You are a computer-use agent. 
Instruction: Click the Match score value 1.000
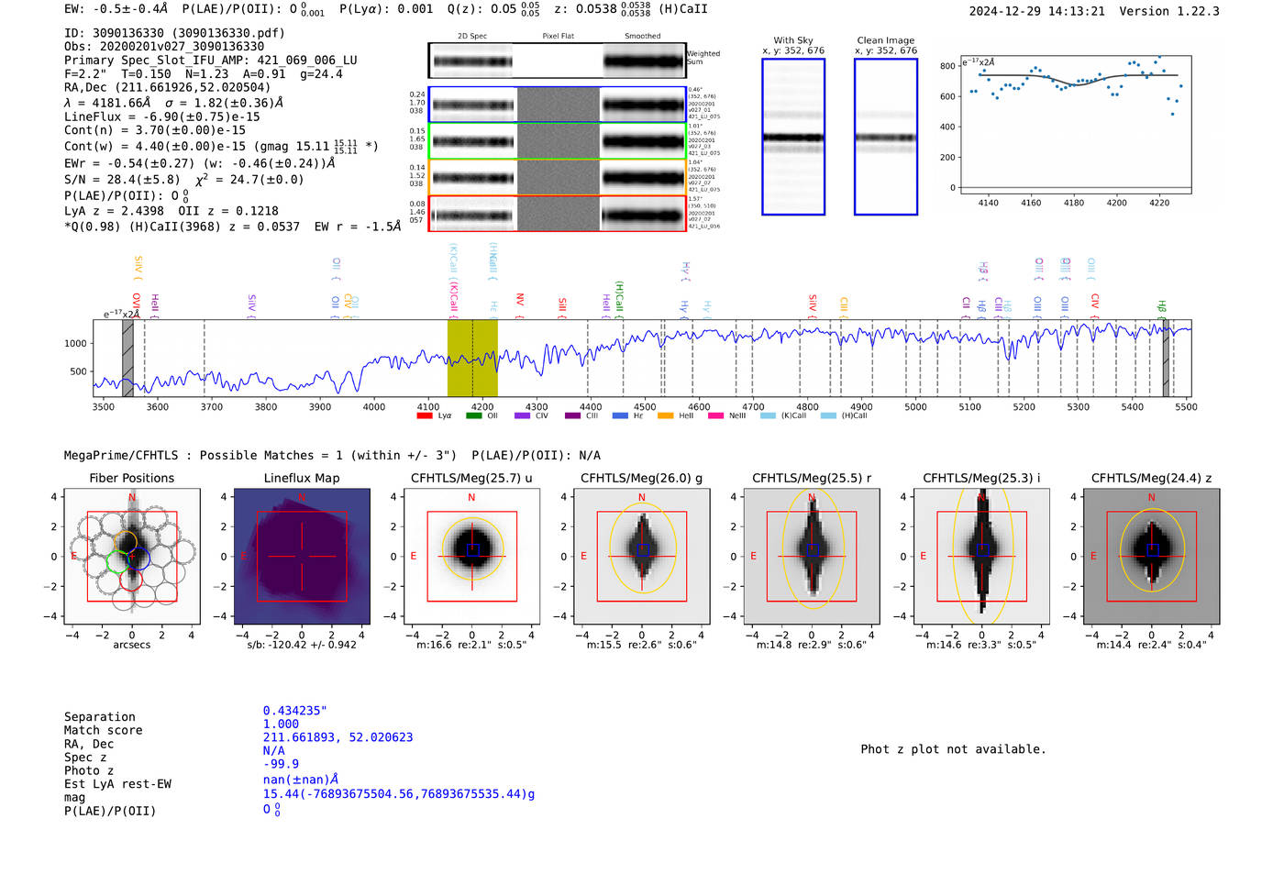pyautogui.click(x=281, y=724)
